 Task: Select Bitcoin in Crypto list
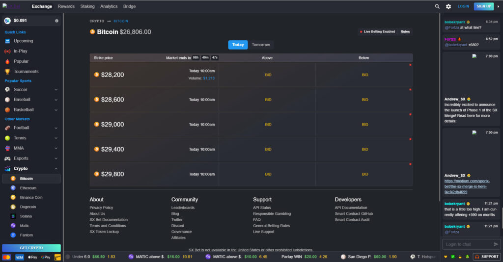pyautogui.click(x=31, y=179)
